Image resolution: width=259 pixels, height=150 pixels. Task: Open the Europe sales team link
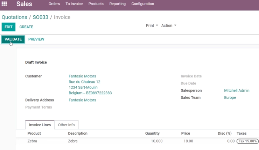[x=230, y=97]
